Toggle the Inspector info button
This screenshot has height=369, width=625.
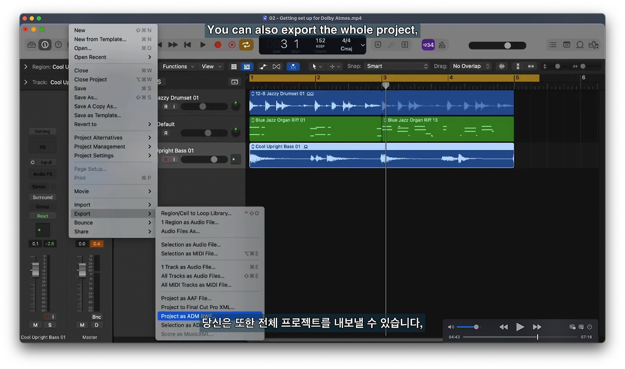pyautogui.click(x=45, y=44)
